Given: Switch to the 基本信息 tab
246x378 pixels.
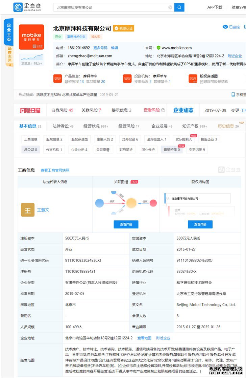Looking at the screenshot, I should pyautogui.click(x=30, y=126).
